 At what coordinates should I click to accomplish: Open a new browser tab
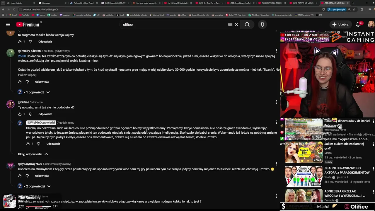(x=353, y=3)
